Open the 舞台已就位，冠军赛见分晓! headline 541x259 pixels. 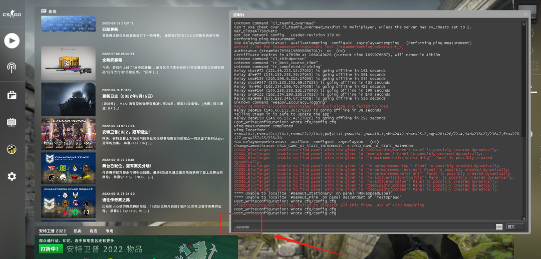click(x=127, y=166)
